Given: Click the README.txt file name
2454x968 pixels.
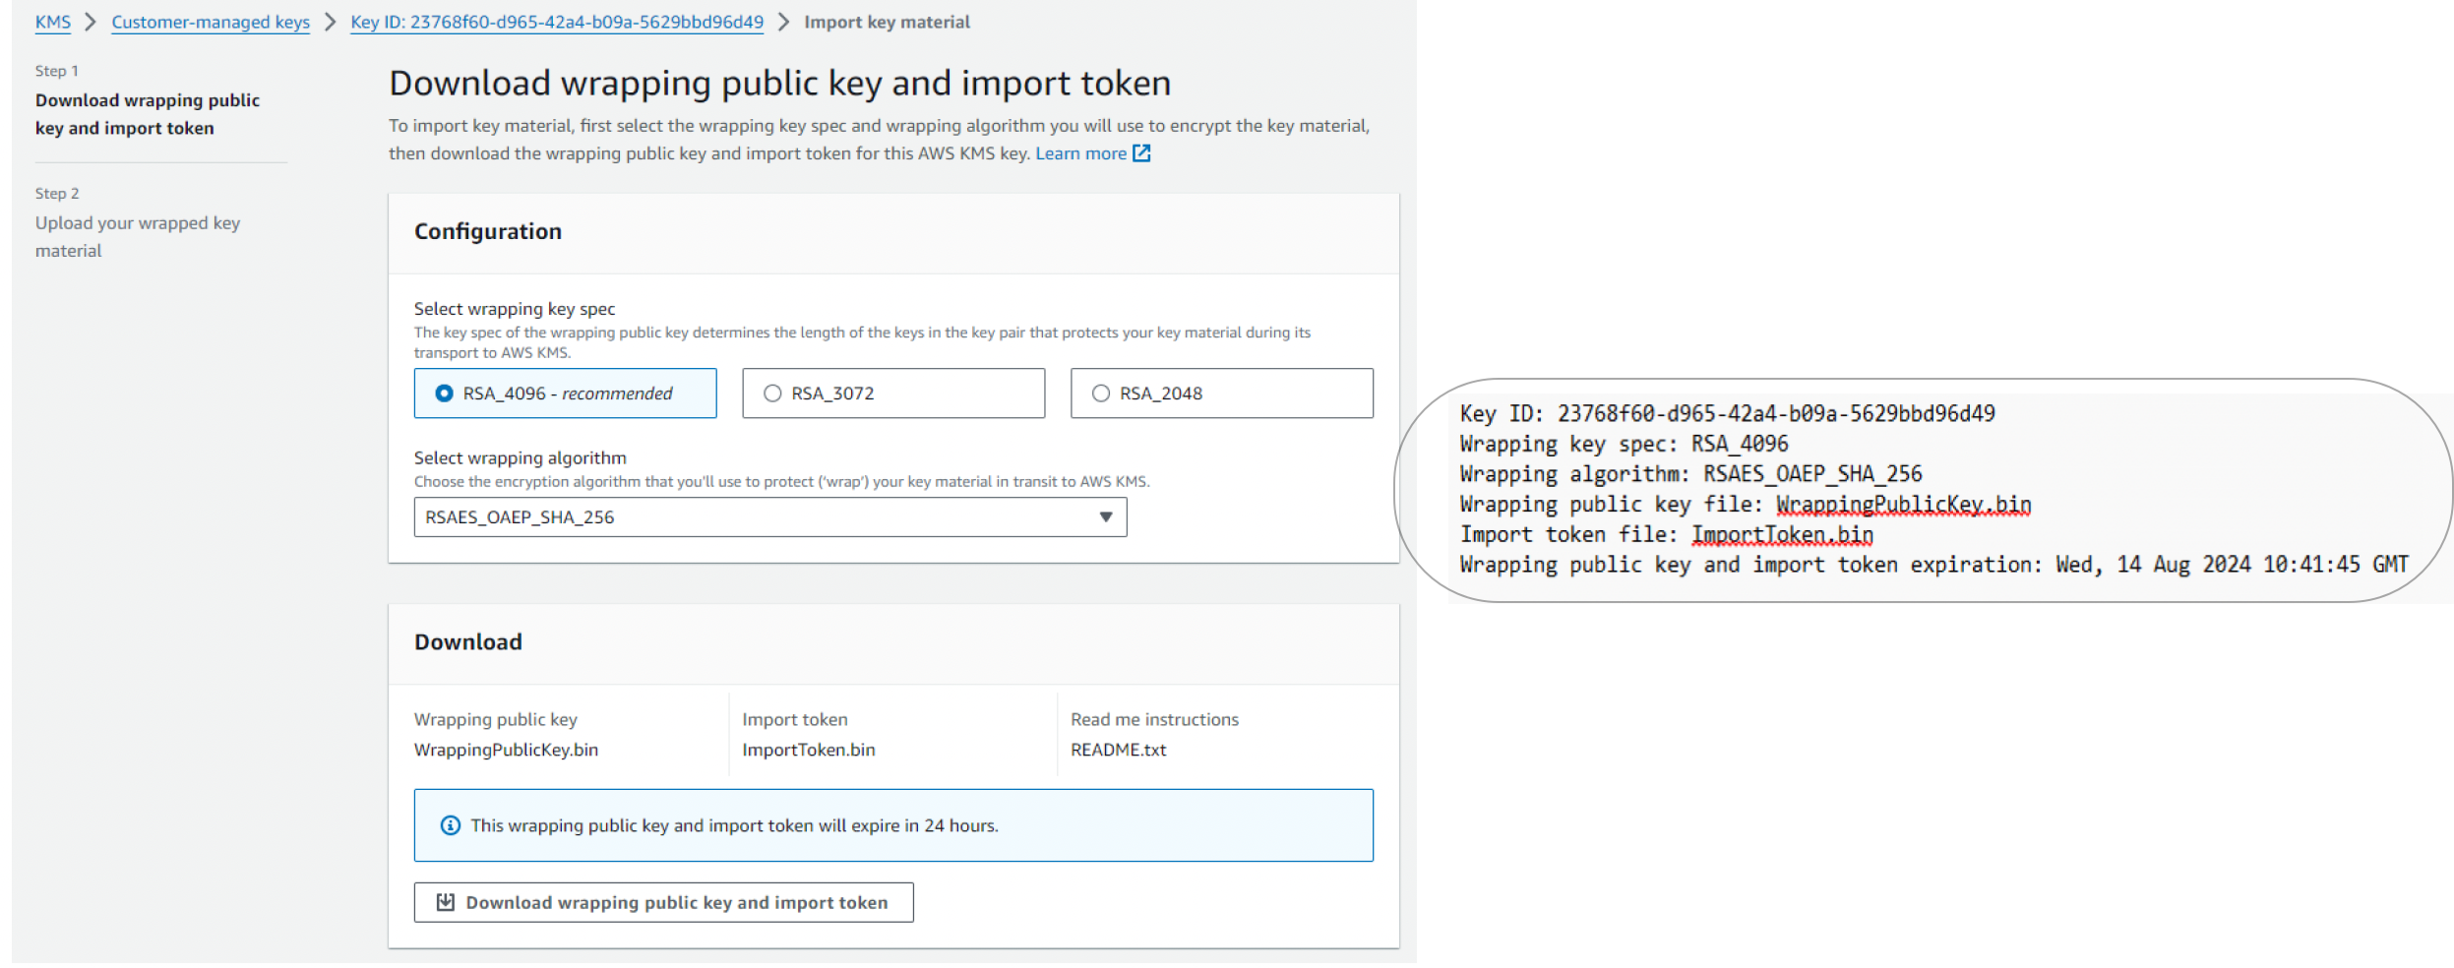Looking at the screenshot, I should click(x=1119, y=751).
